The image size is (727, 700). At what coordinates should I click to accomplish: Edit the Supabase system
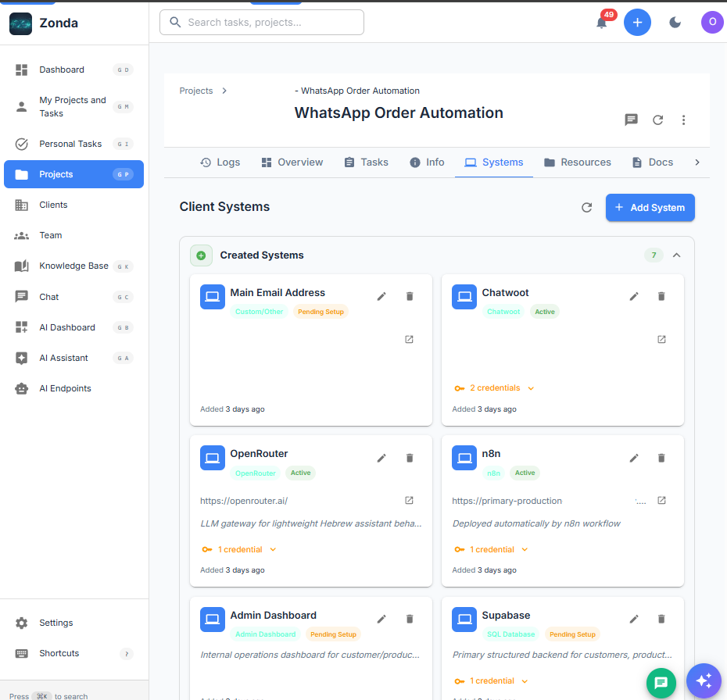point(634,619)
